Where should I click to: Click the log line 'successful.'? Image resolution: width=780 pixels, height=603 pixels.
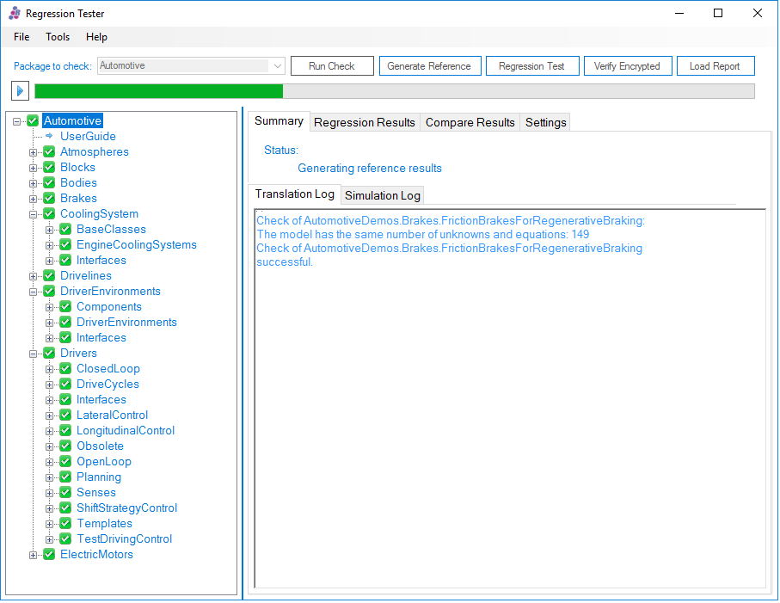click(285, 262)
